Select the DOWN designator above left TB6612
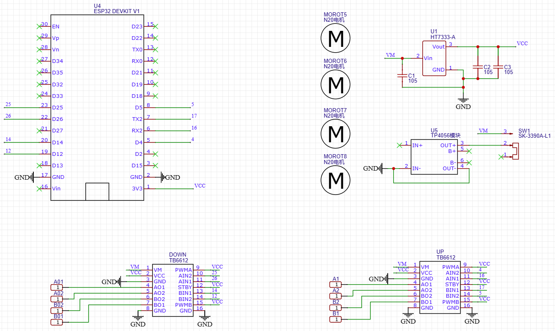 (178, 255)
